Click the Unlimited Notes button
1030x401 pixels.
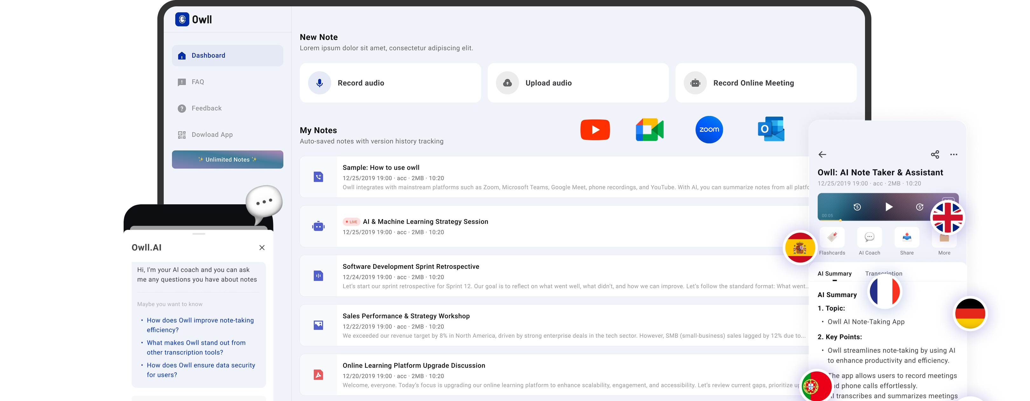coord(228,160)
